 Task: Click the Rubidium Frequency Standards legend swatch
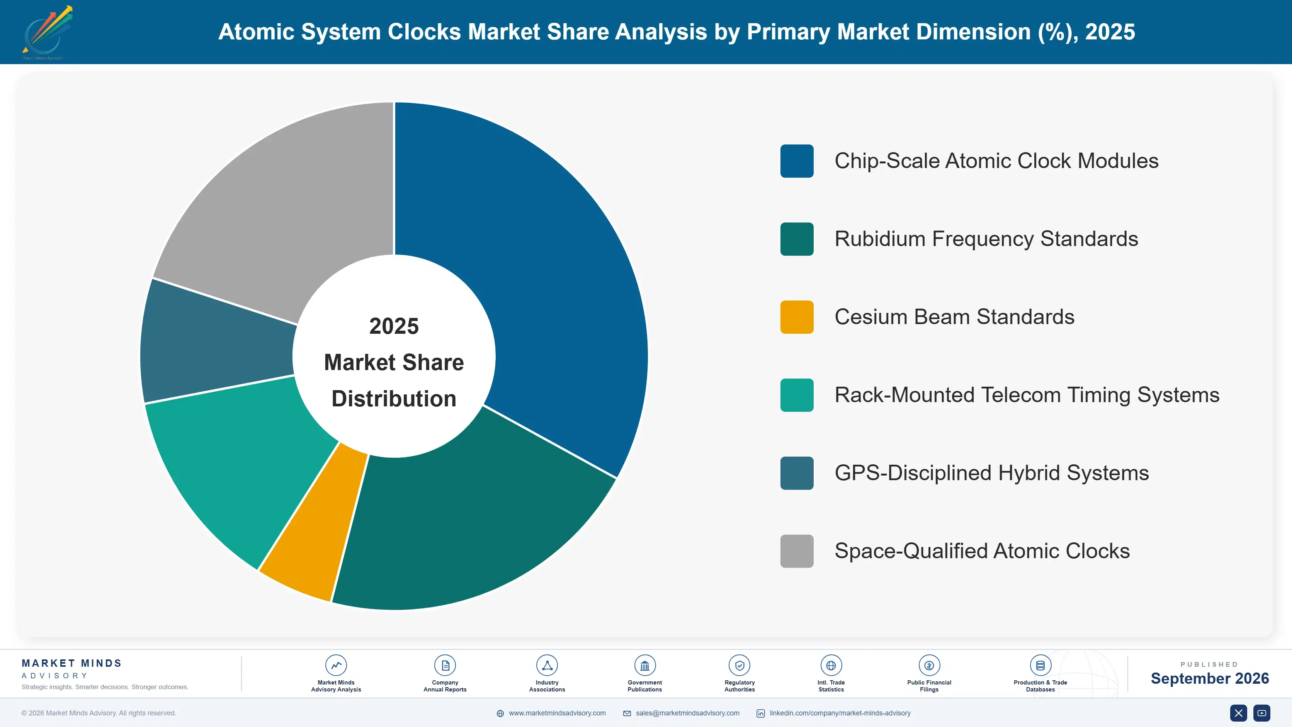coord(796,239)
